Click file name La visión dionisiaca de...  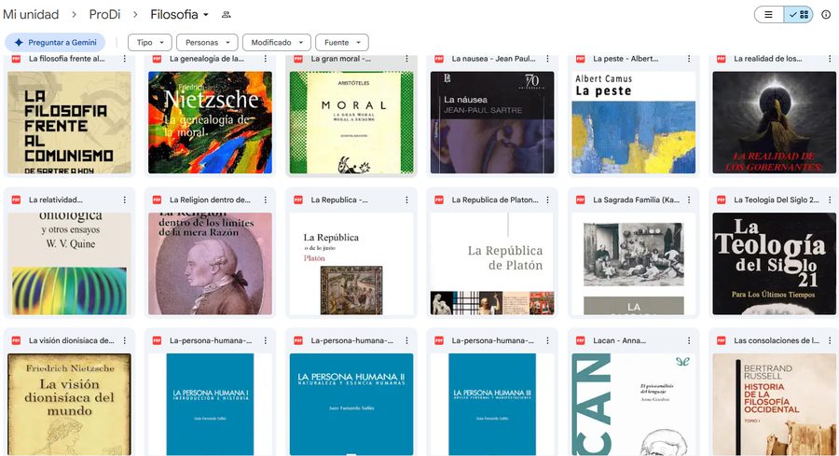coord(71,340)
